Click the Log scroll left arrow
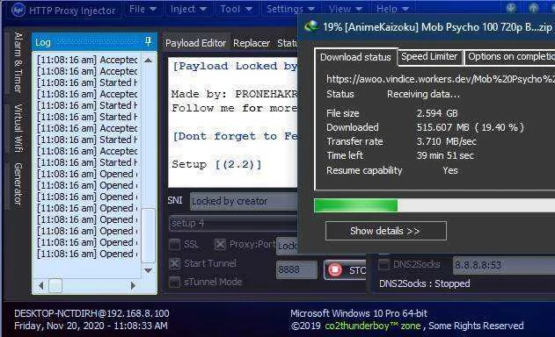 point(41,285)
